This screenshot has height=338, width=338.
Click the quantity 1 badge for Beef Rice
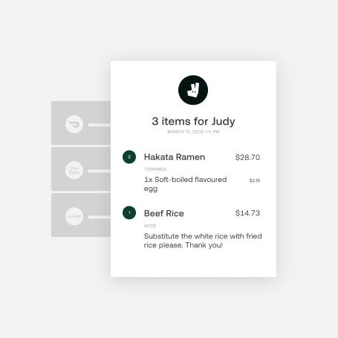click(x=129, y=212)
